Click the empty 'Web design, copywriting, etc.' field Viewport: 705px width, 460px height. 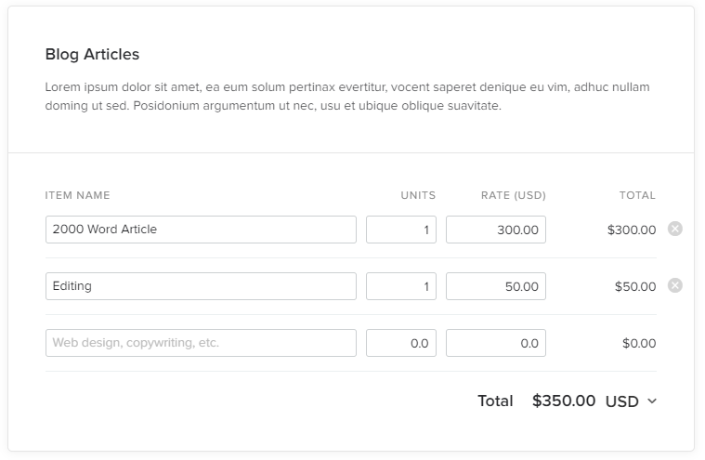pyautogui.click(x=201, y=343)
